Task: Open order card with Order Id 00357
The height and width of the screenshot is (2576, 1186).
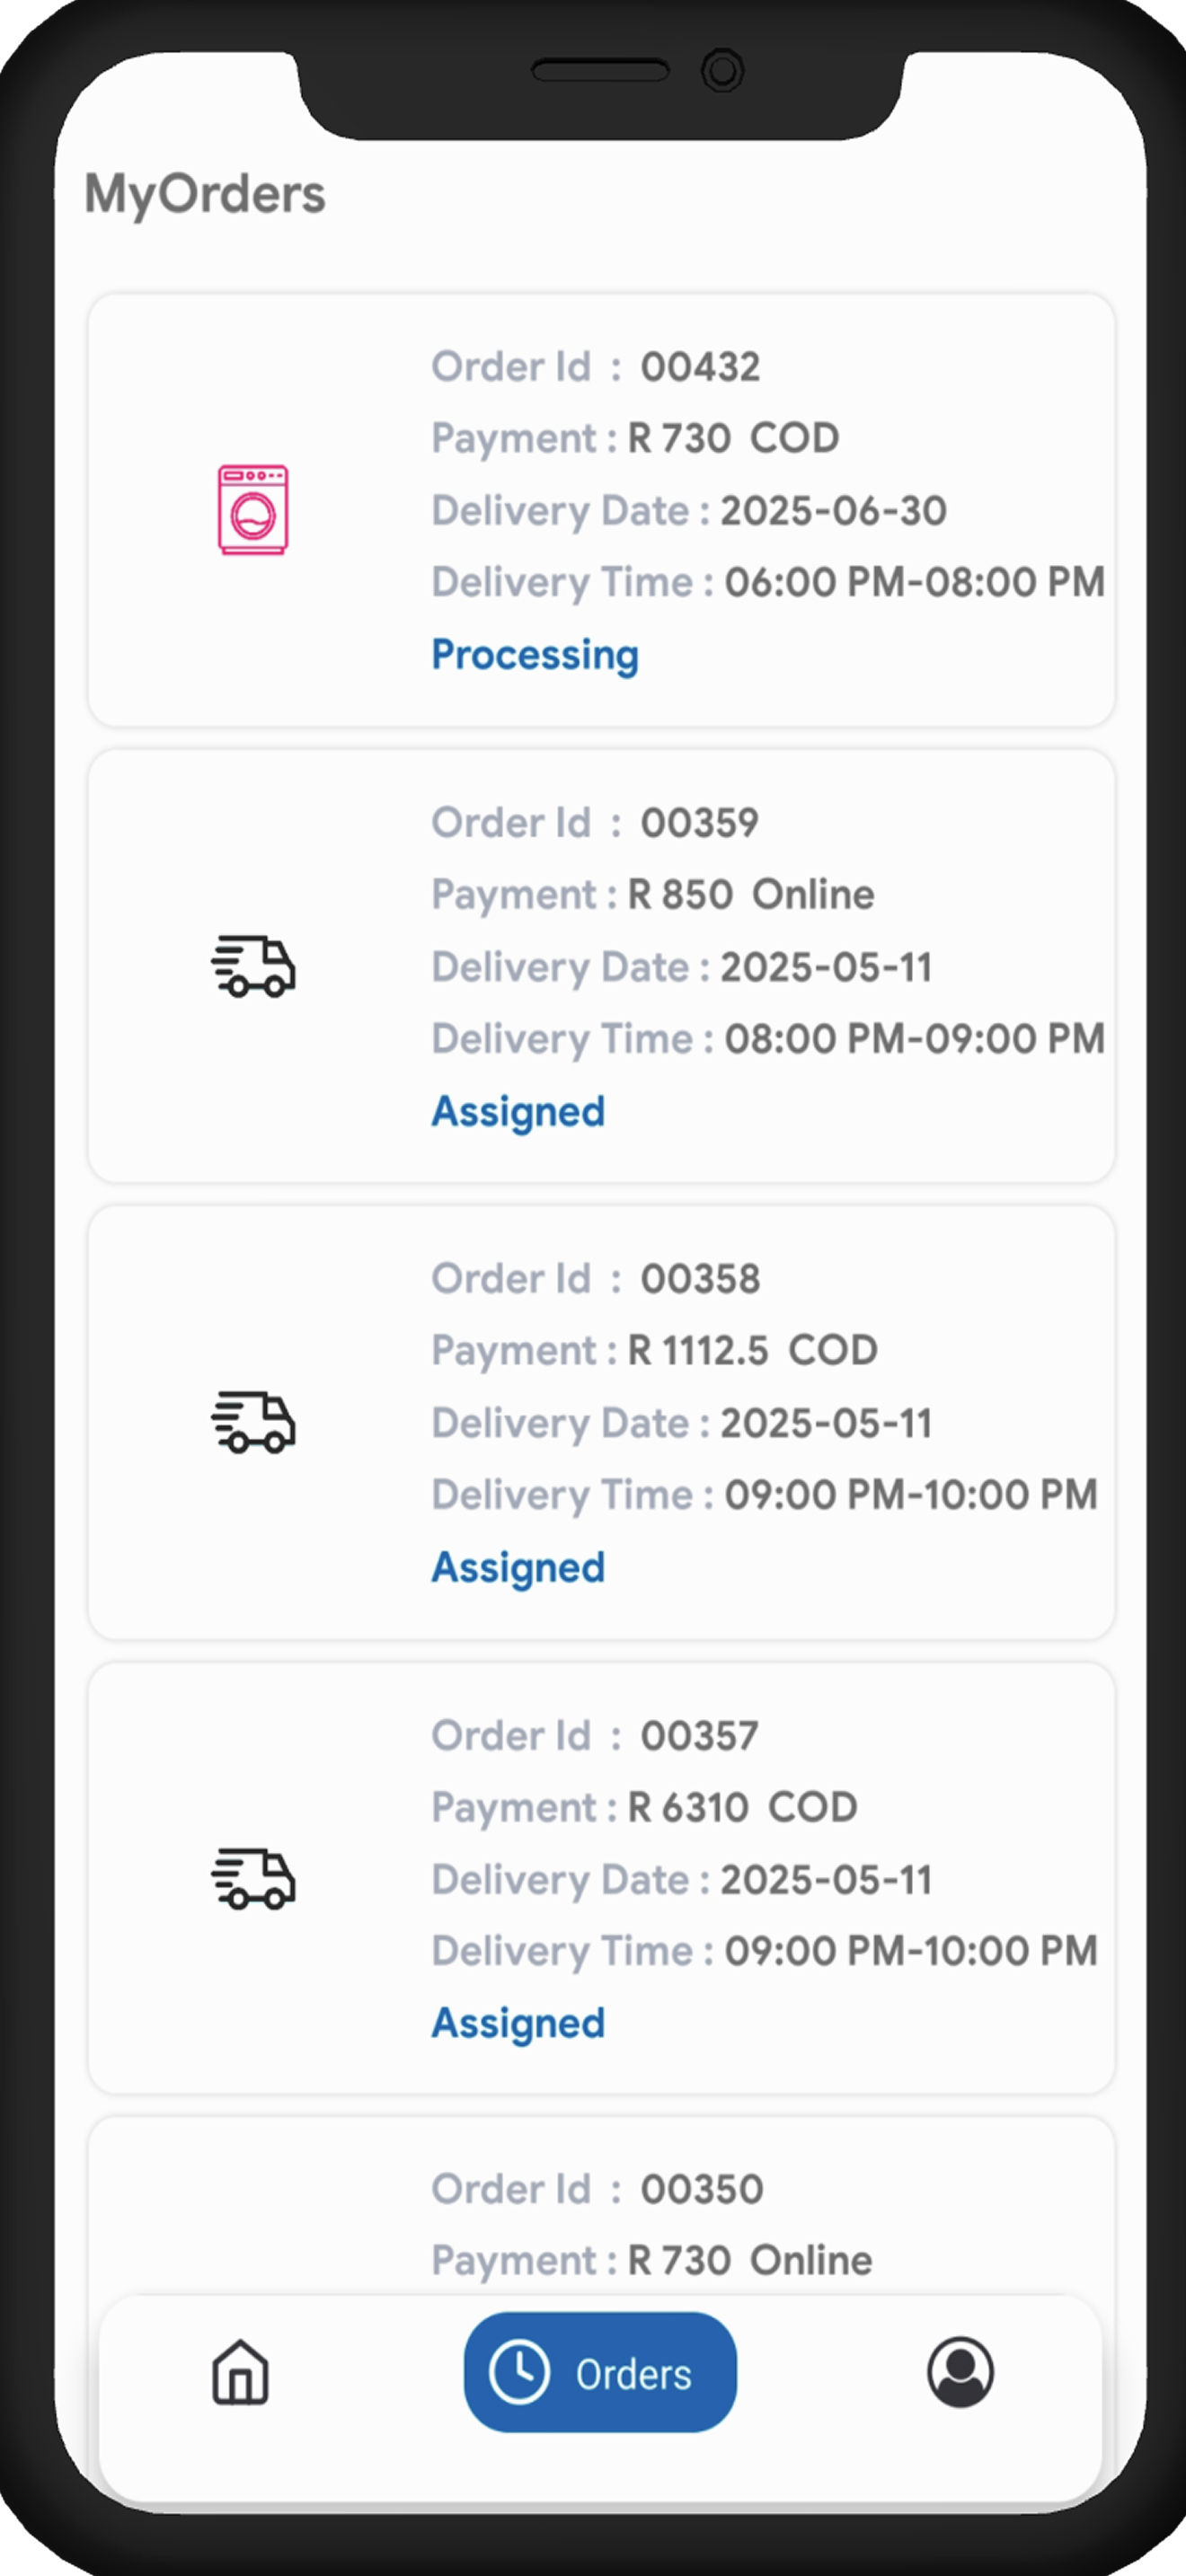Action: [x=601, y=1878]
